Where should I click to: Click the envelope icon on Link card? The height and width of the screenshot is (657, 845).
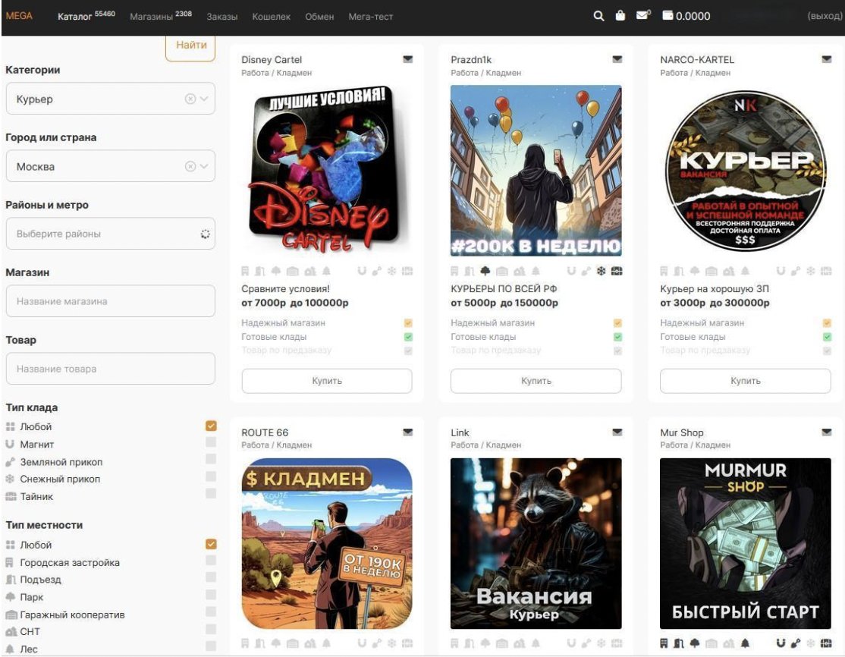617,432
